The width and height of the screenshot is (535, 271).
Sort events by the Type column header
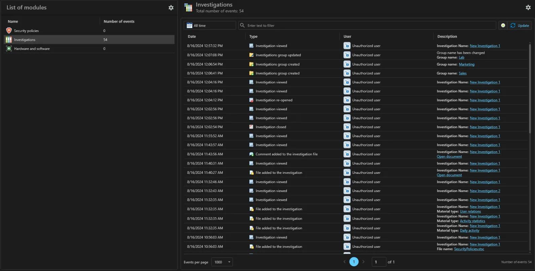[x=253, y=36]
